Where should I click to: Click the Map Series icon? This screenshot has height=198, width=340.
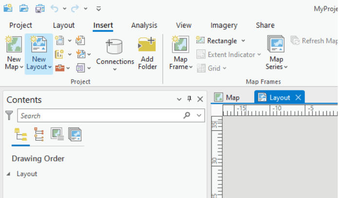click(x=276, y=45)
